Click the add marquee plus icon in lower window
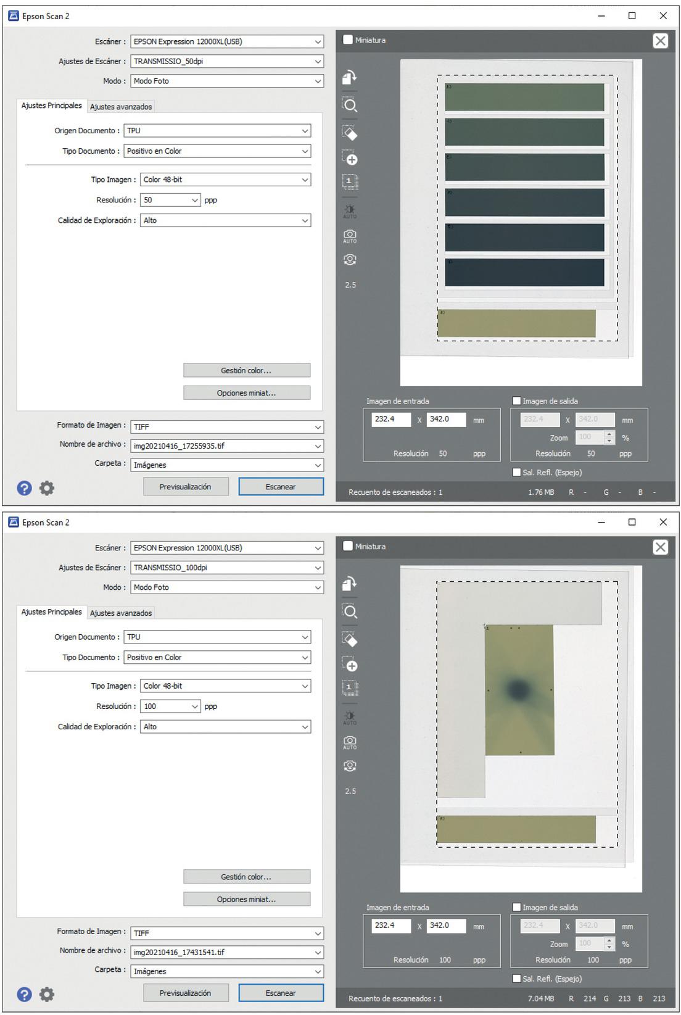681x1015 pixels. pos(350,665)
